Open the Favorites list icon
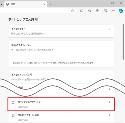 [x=90, y=11]
